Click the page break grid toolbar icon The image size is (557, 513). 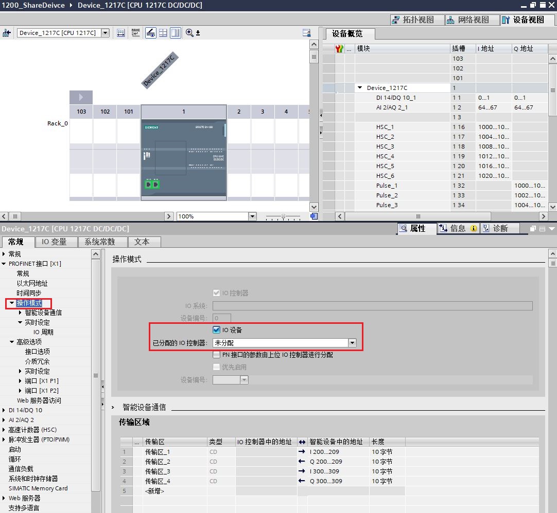163,33
